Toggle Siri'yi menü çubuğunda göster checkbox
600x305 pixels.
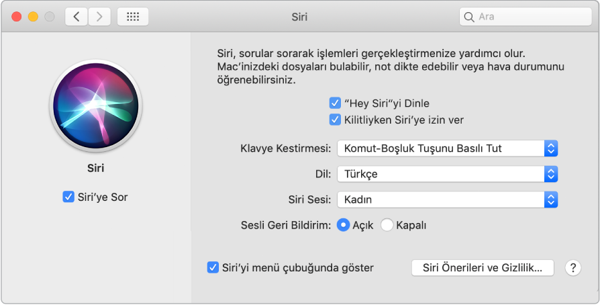[x=213, y=267]
